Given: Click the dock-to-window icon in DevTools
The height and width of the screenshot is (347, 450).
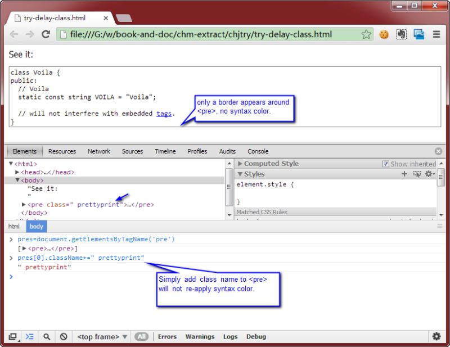Looking at the screenshot, I should coord(12,336).
